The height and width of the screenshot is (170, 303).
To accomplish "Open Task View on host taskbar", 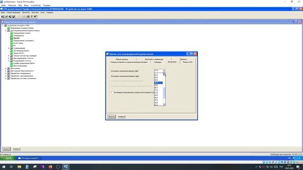I will 11,167.
